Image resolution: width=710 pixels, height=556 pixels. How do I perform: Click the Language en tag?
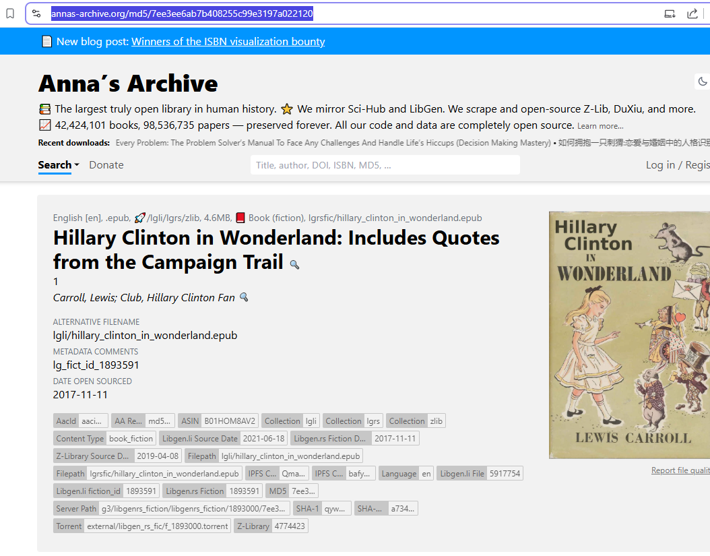click(406, 474)
